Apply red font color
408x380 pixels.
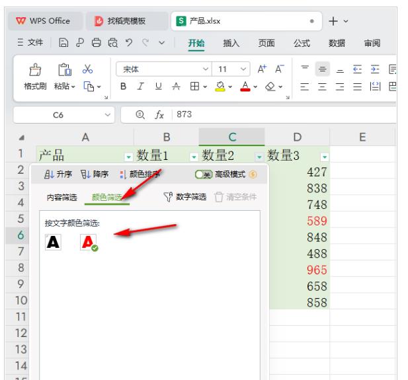[245, 87]
